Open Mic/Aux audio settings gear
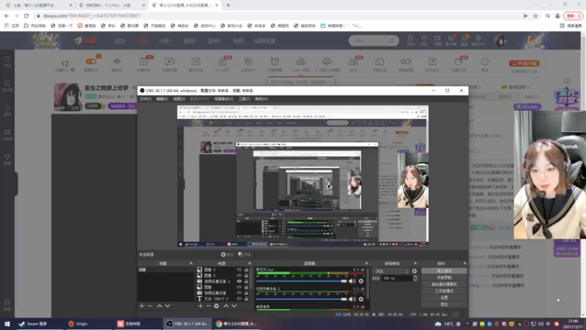 [361, 281]
